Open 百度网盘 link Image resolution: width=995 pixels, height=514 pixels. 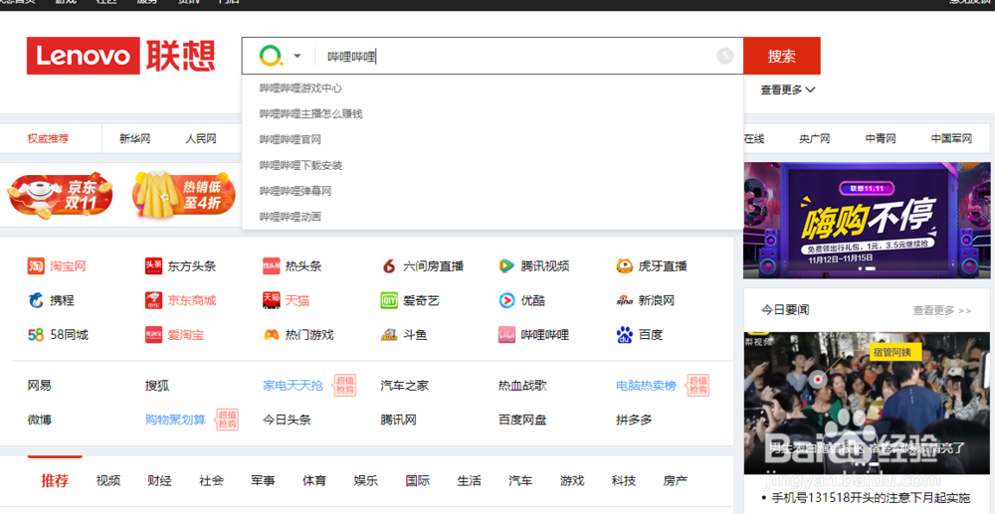pos(522,420)
